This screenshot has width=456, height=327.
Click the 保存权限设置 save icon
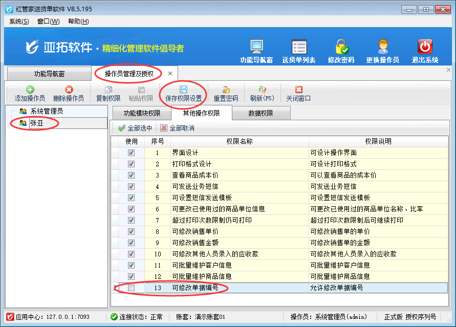pyautogui.click(x=183, y=90)
